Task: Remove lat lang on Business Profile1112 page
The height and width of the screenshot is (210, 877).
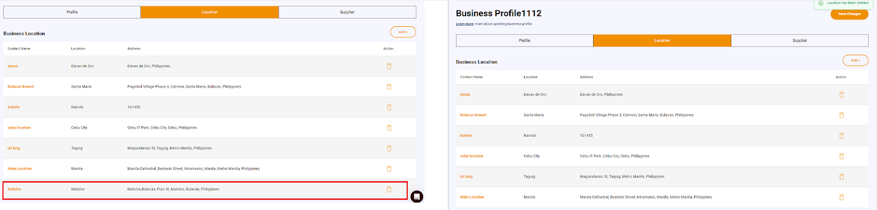Action: [x=841, y=177]
